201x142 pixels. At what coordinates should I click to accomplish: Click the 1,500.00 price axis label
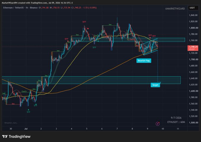[193, 123]
